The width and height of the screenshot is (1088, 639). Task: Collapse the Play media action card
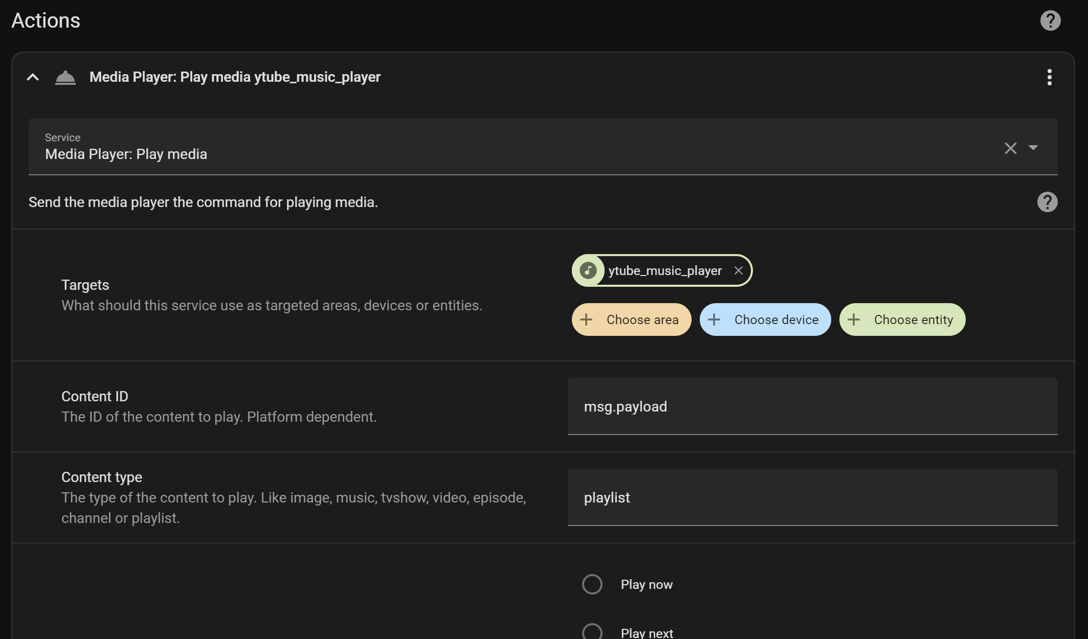[33, 77]
